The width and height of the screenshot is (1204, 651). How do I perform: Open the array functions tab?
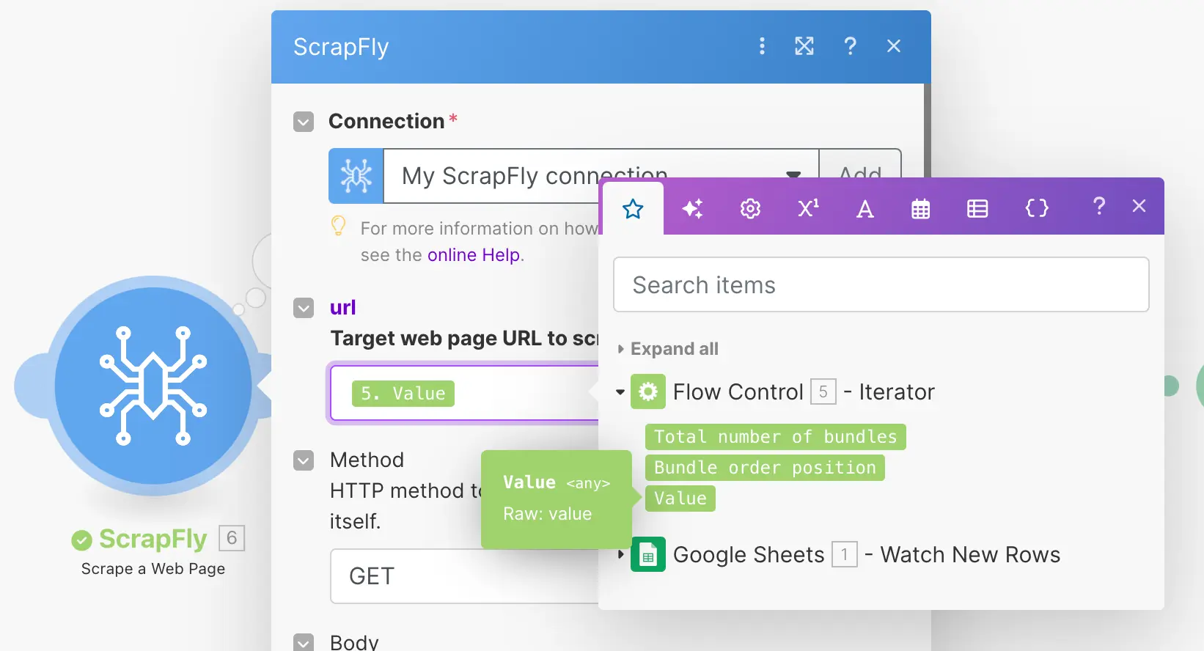click(x=977, y=209)
